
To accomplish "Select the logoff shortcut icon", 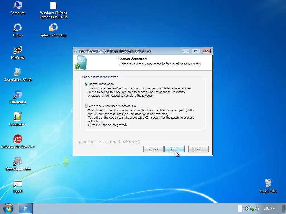I will coord(18,186).
